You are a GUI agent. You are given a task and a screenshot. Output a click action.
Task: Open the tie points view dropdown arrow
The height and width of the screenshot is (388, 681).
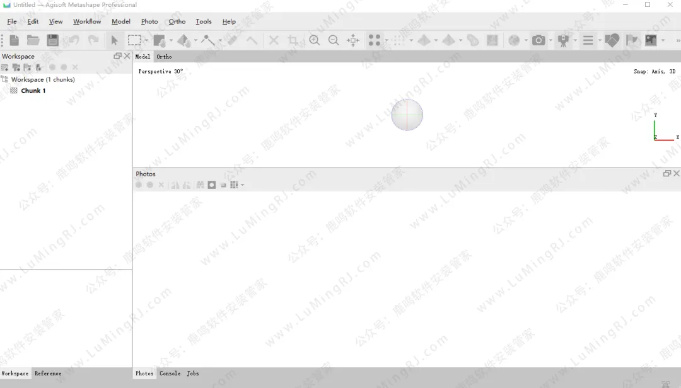pos(387,40)
